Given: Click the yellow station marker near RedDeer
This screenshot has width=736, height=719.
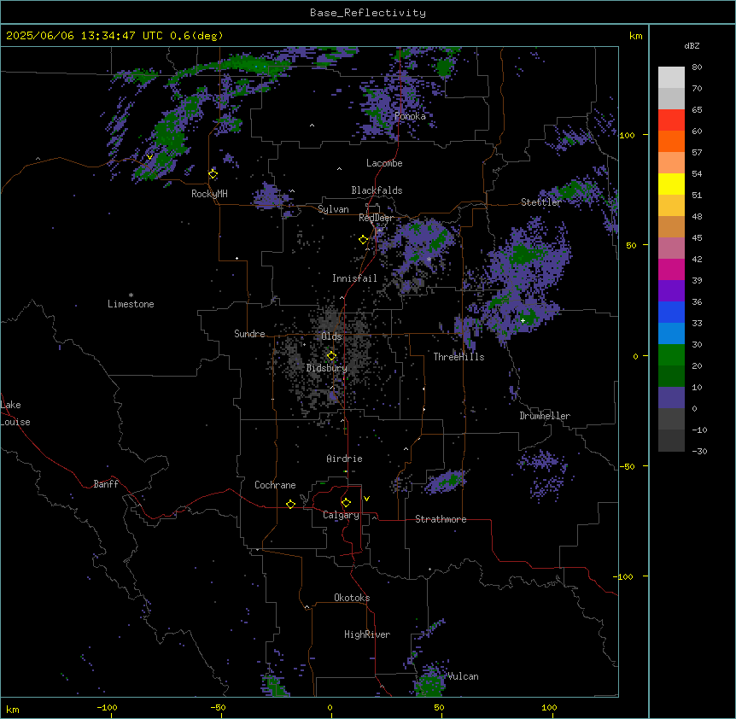Looking at the screenshot, I should click(x=363, y=240).
